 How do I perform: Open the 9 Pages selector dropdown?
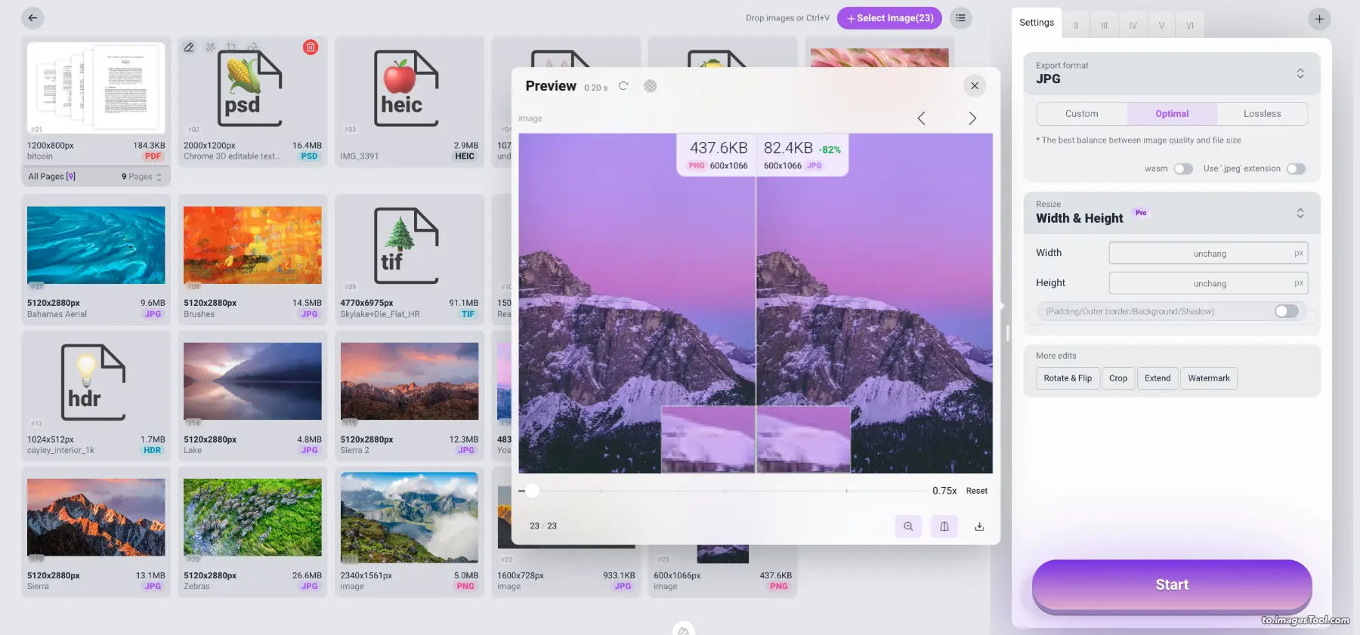pyautogui.click(x=141, y=177)
